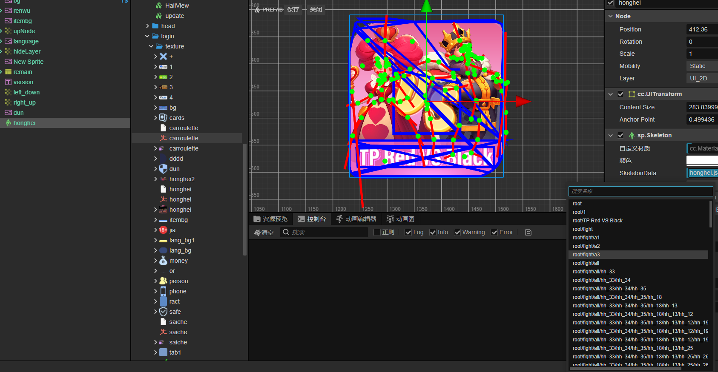Click the 关闭 button in the scene
This screenshot has height=372, width=718.
coord(316,9)
